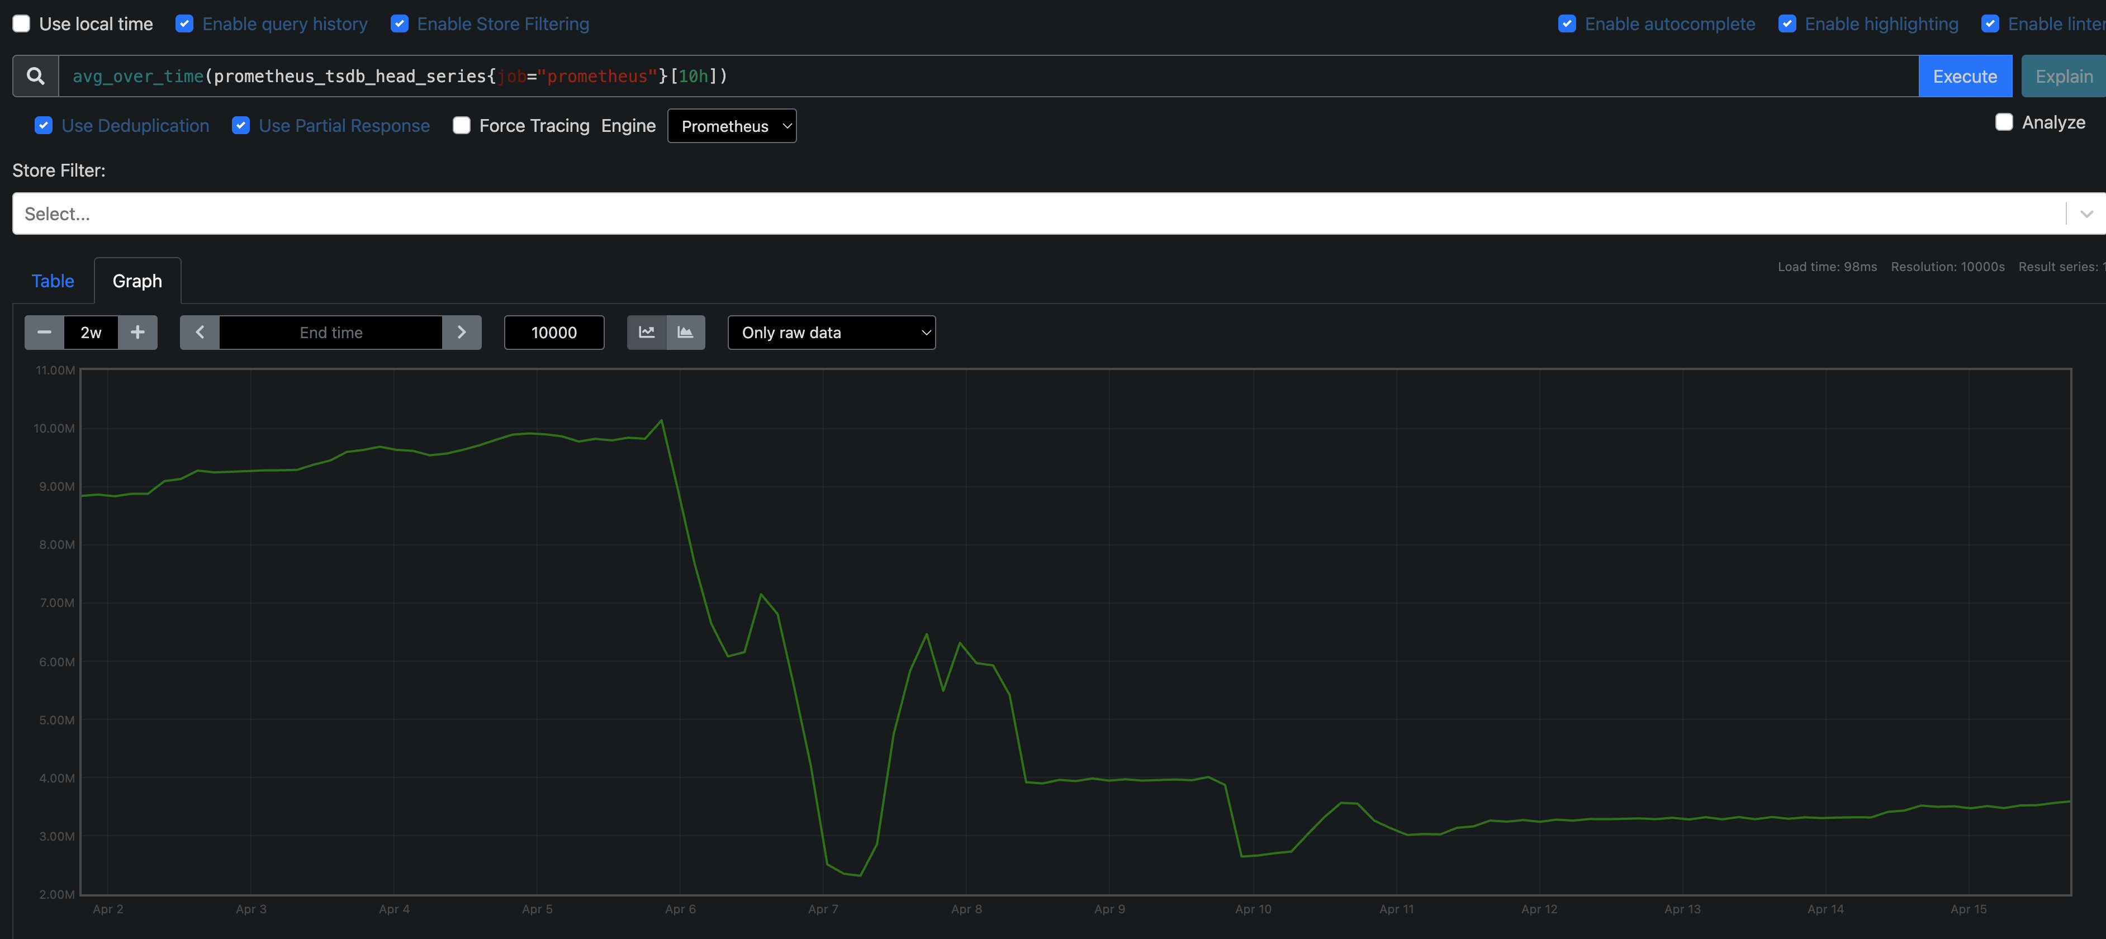Move end time back with left chevron
This screenshot has width=2106, height=939.
(x=200, y=333)
